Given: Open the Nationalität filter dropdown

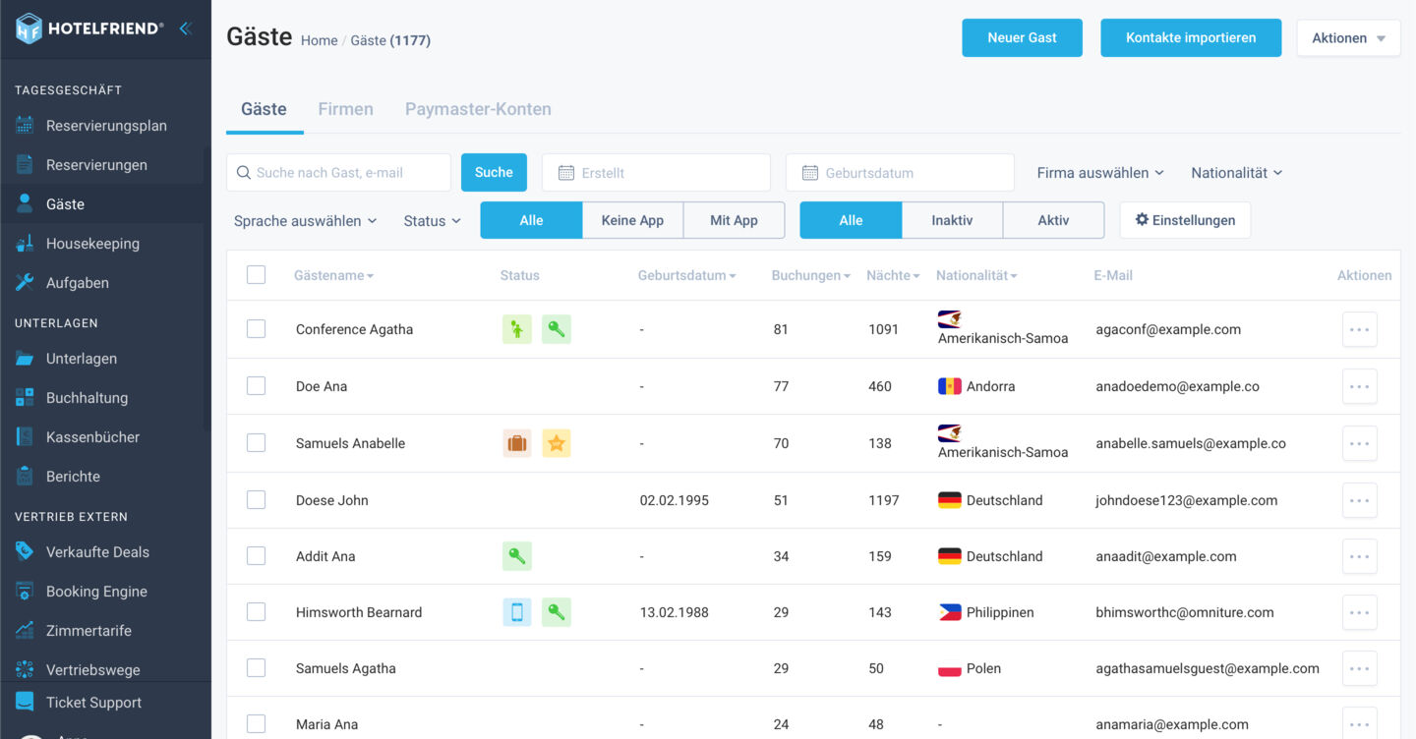Looking at the screenshot, I should (1237, 173).
